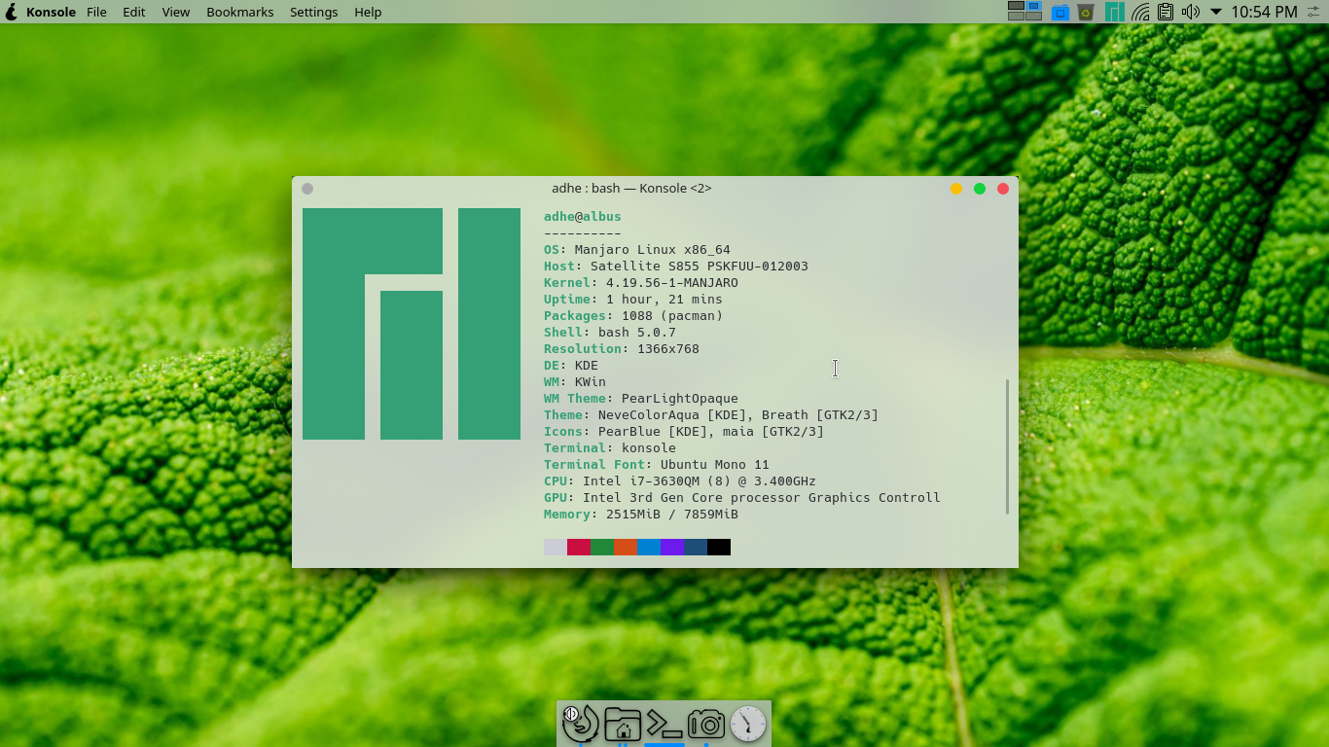Click the 'DE: KDE' line
Screen dimensions: 1329x747
pyautogui.click(x=570, y=365)
